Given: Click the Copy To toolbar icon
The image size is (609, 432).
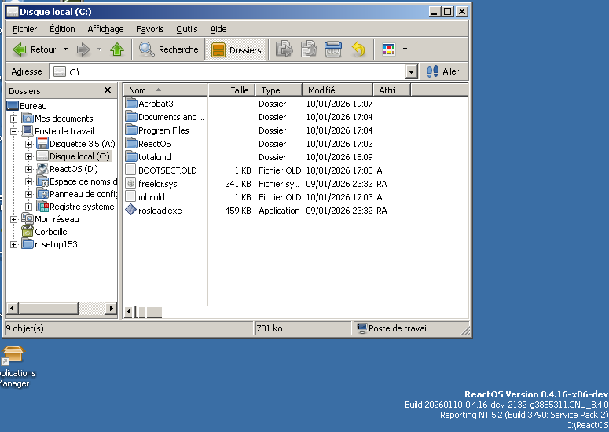Looking at the screenshot, I should tap(309, 49).
